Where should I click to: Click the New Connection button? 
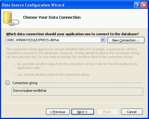[126, 40]
